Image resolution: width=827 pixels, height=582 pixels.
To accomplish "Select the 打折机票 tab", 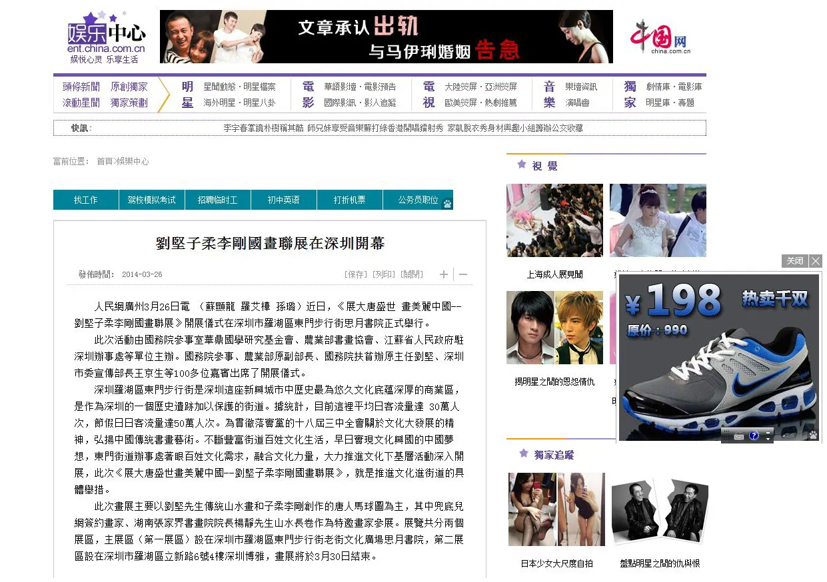I will click(x=350, y=200).
